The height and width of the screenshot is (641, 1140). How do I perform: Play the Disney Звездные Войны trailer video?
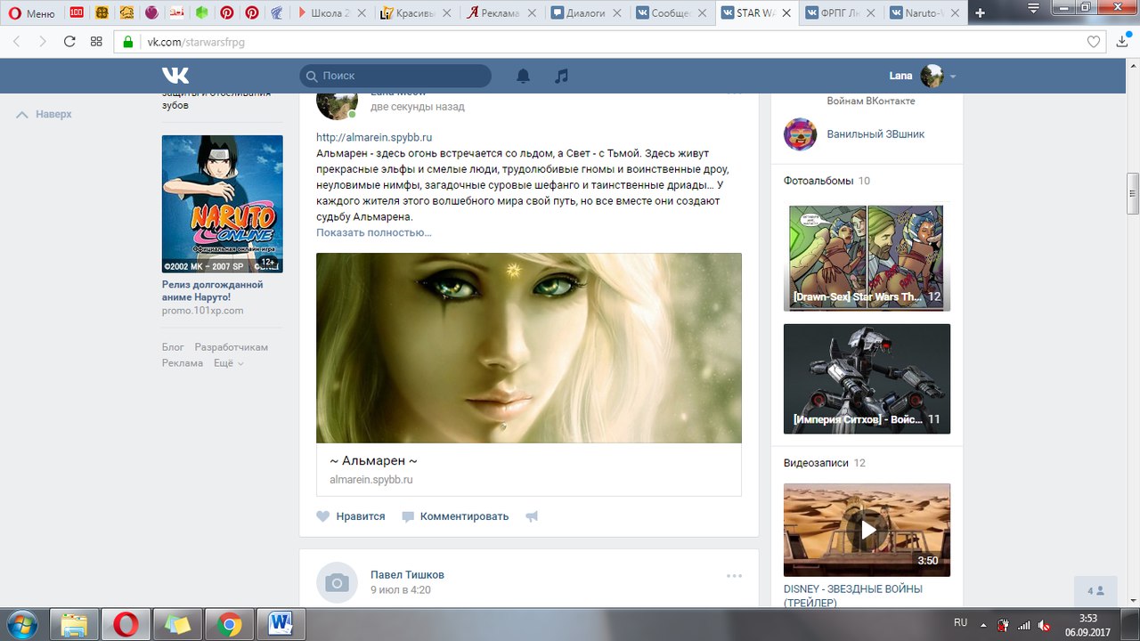pos(867,530)
